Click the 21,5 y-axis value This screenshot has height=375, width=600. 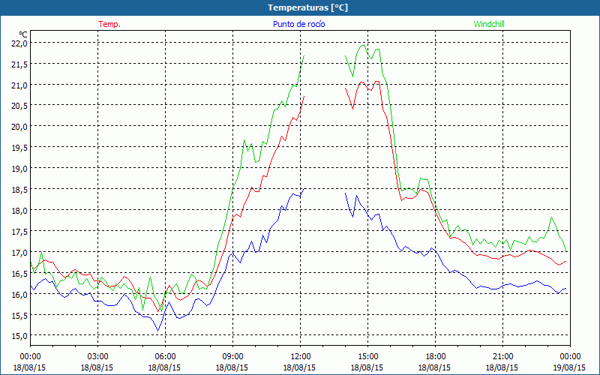pos(19,64)
